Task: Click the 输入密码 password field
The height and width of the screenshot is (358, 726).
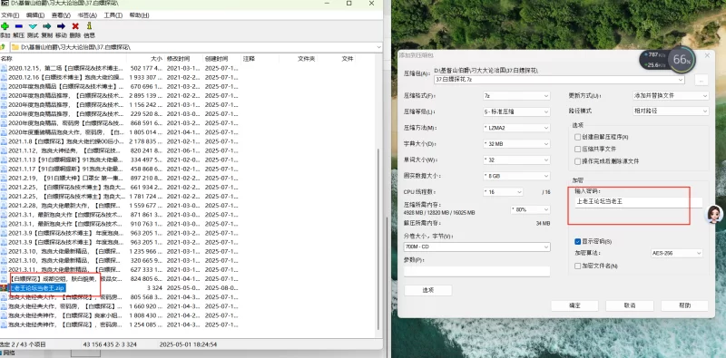Action: coord(639,202)
